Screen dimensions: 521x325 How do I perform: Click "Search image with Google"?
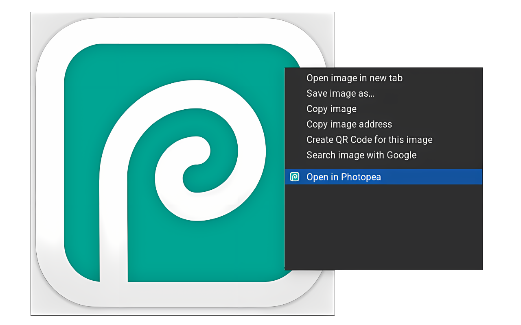[x=383, y=155]
